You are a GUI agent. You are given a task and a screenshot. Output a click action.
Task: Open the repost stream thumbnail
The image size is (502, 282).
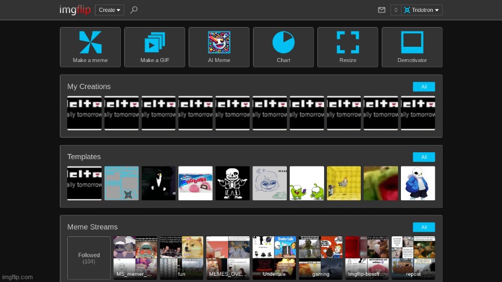point(413,258)
